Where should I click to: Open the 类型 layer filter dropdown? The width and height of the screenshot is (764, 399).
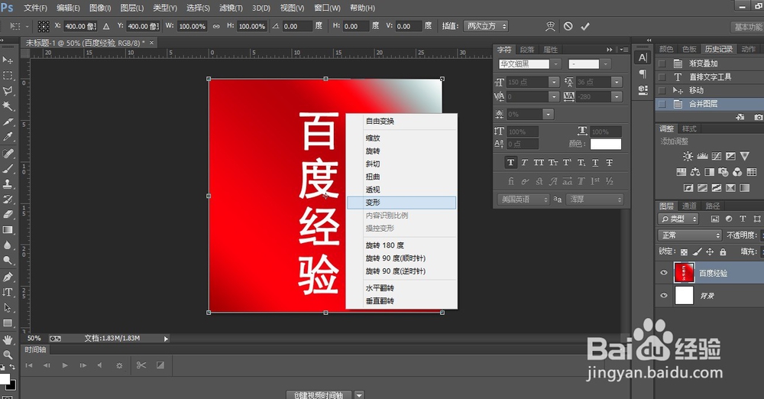coord(678,219)
